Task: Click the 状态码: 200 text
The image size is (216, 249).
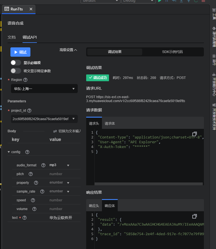Action: click(146, 78)
